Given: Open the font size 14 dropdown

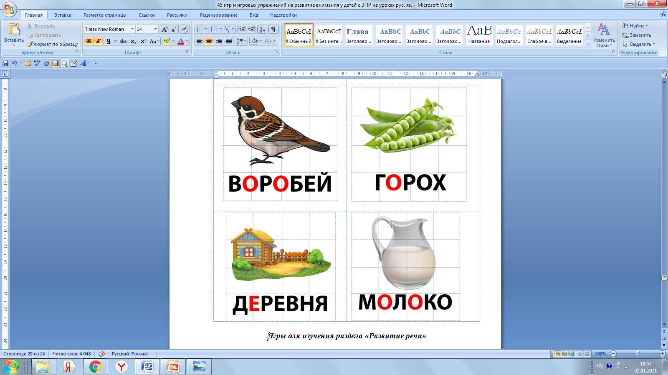Looking at the screenshot, I should (155, 29).
